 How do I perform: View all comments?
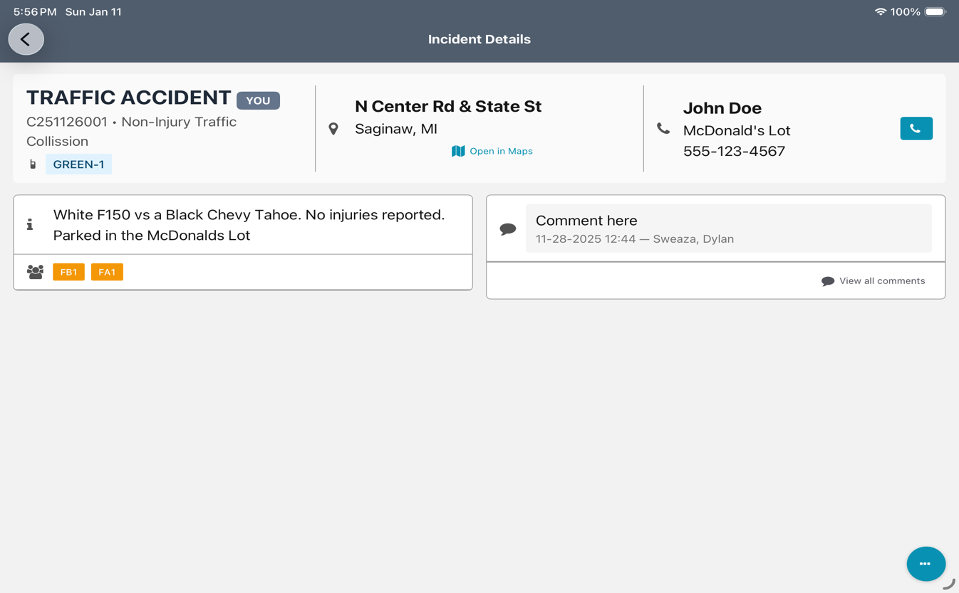tap(881, 281)
